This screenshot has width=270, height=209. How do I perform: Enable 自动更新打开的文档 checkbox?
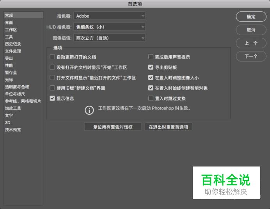(52, 57)
